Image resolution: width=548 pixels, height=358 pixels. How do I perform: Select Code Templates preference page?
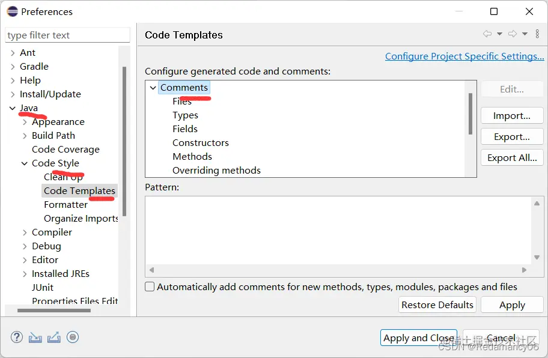[79, 190]
